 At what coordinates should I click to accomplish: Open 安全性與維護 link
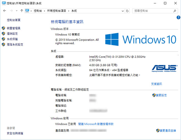coord(15,133)
